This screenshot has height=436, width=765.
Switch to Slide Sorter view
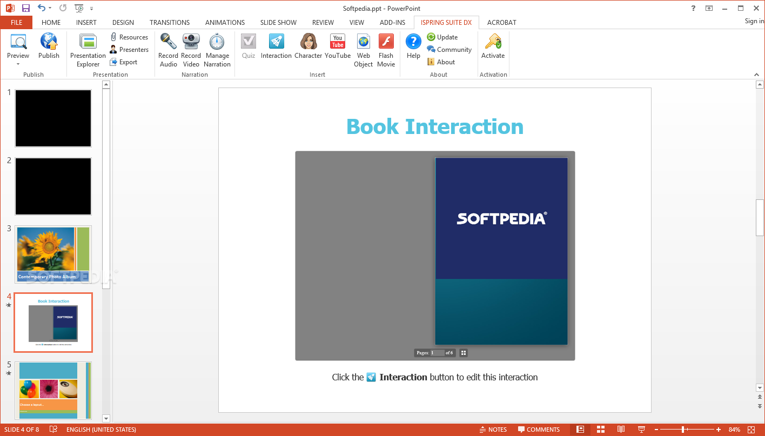(601, 430)
